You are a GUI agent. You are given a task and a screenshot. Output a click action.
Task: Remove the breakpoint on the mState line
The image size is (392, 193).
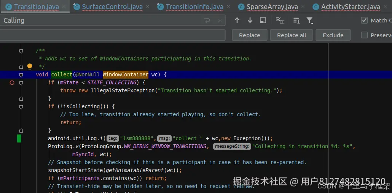point(12,83)
